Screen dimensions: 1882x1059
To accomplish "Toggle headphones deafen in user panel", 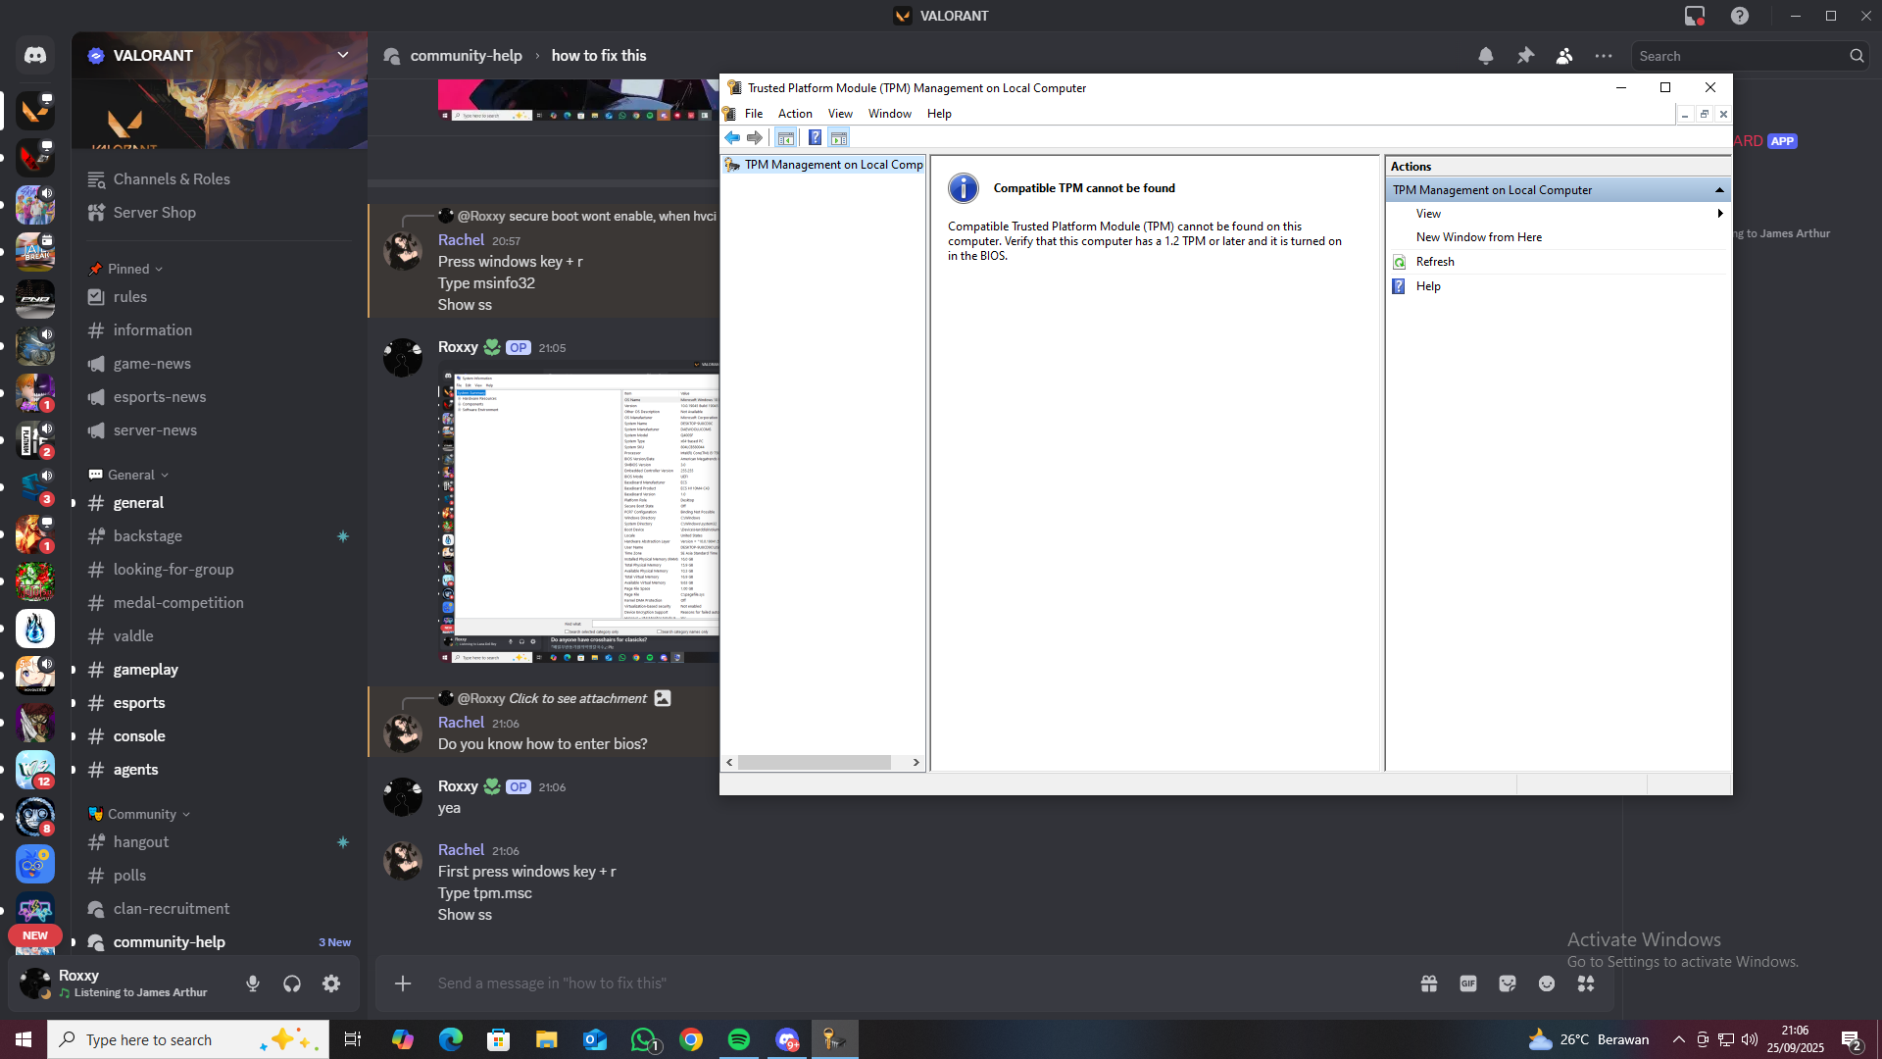I will point(292,983).
